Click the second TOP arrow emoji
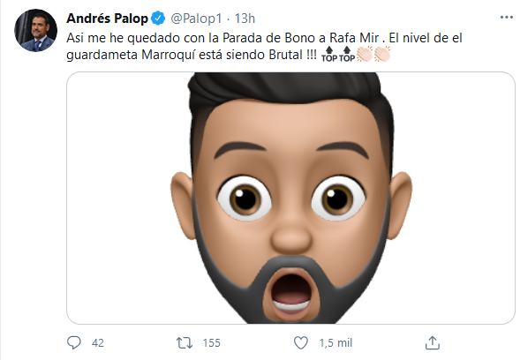The image size is (528, 360). (x=347, y=55)
